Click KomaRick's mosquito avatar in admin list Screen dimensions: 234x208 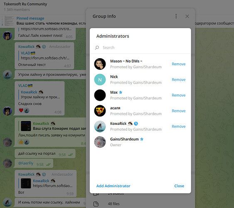100,126
